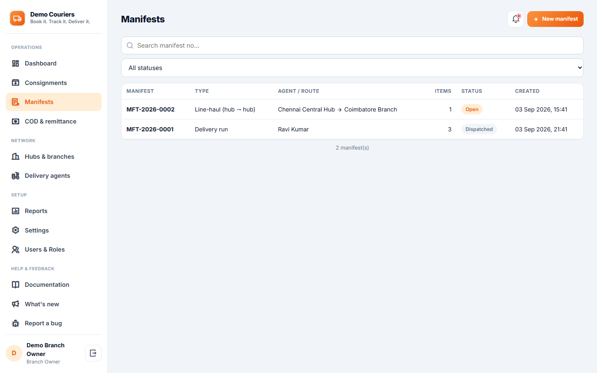This screenshot has height=373, width=597.
Task: Click the Ravi Kumar agent cell
Action: tap(293, 129)
